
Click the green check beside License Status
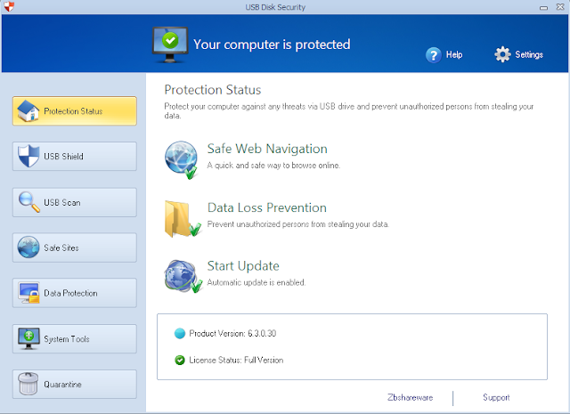180,361
